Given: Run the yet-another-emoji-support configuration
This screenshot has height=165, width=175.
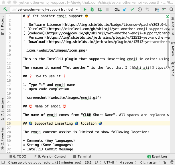Looking at the screenshot, I should [x=85, y=10].
